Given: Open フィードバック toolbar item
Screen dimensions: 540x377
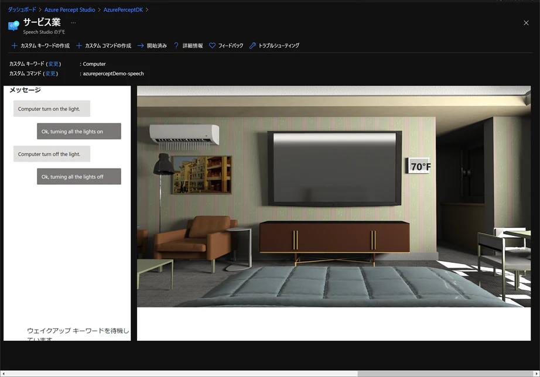Looking at the screenshot, I should [231, 46].
